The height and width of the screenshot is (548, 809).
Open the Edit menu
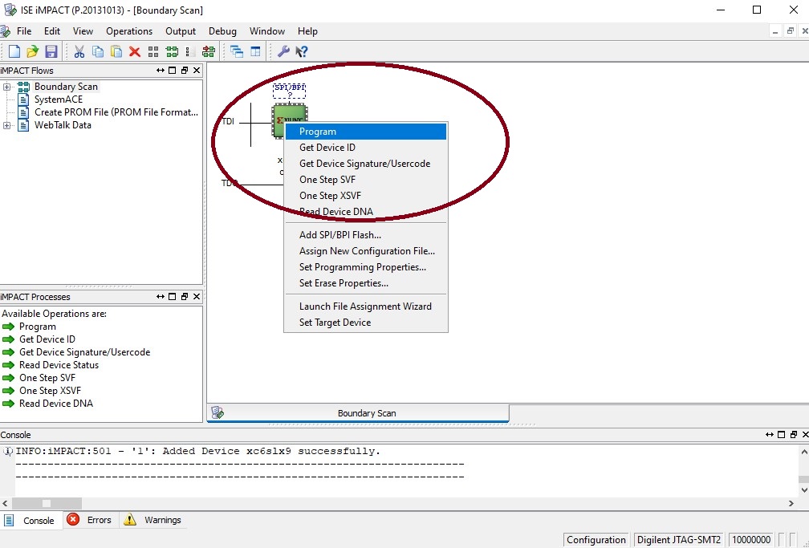(52, 31)
